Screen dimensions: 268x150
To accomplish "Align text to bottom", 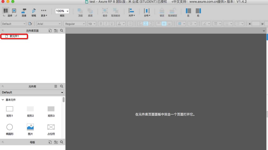I will [x=169, y=24].
